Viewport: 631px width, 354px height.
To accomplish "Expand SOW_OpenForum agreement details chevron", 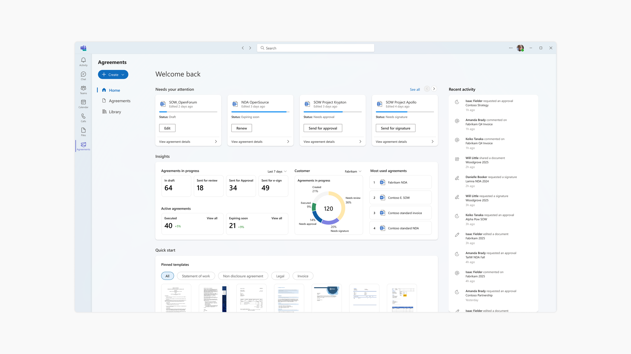I will (216, 141).
